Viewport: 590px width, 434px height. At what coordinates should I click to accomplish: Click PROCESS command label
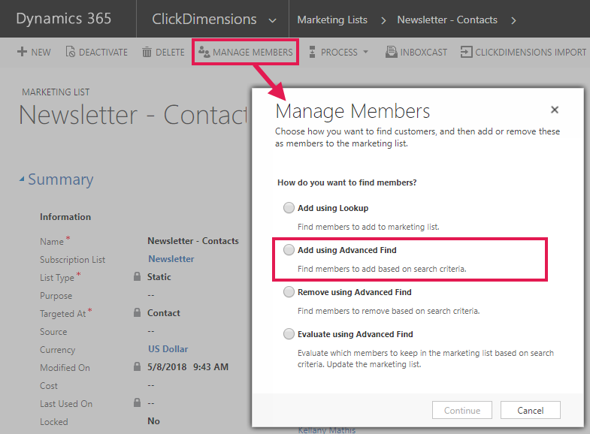(x=339, y=53)
